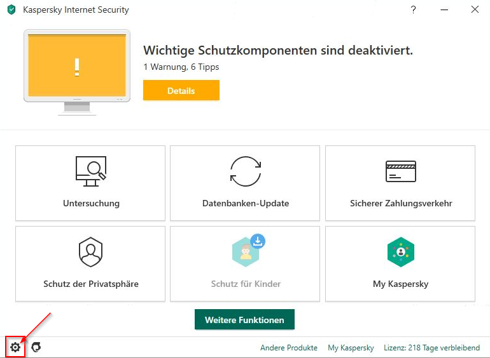Viewport: 490px width, 358px height.
Task: Click the My Kaspersky hexagon icon
Action: coord(401,252)
